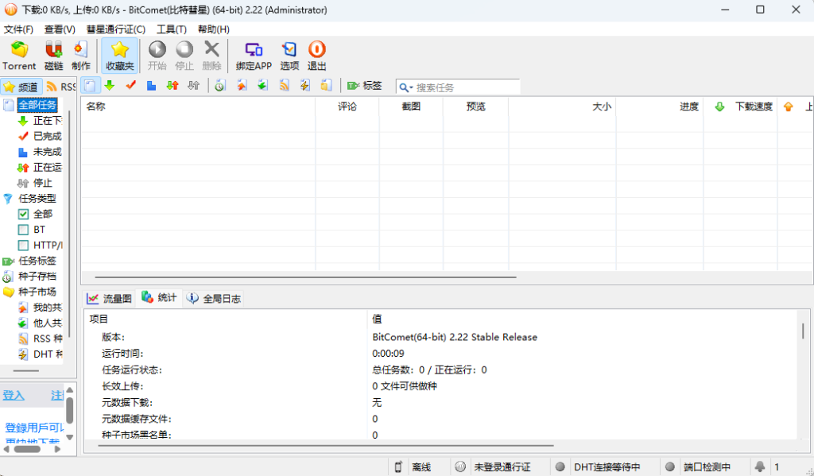Image resolution: width=814 pixels, height=476 pixels.
Task: Select 停止 tasks in sidebar
Action: (43, 183)
